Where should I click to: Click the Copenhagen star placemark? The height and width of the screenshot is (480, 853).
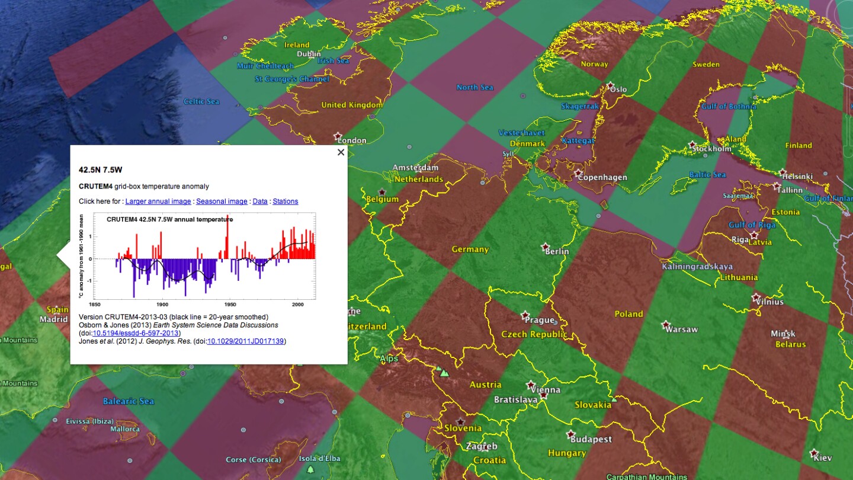(578, 172)
